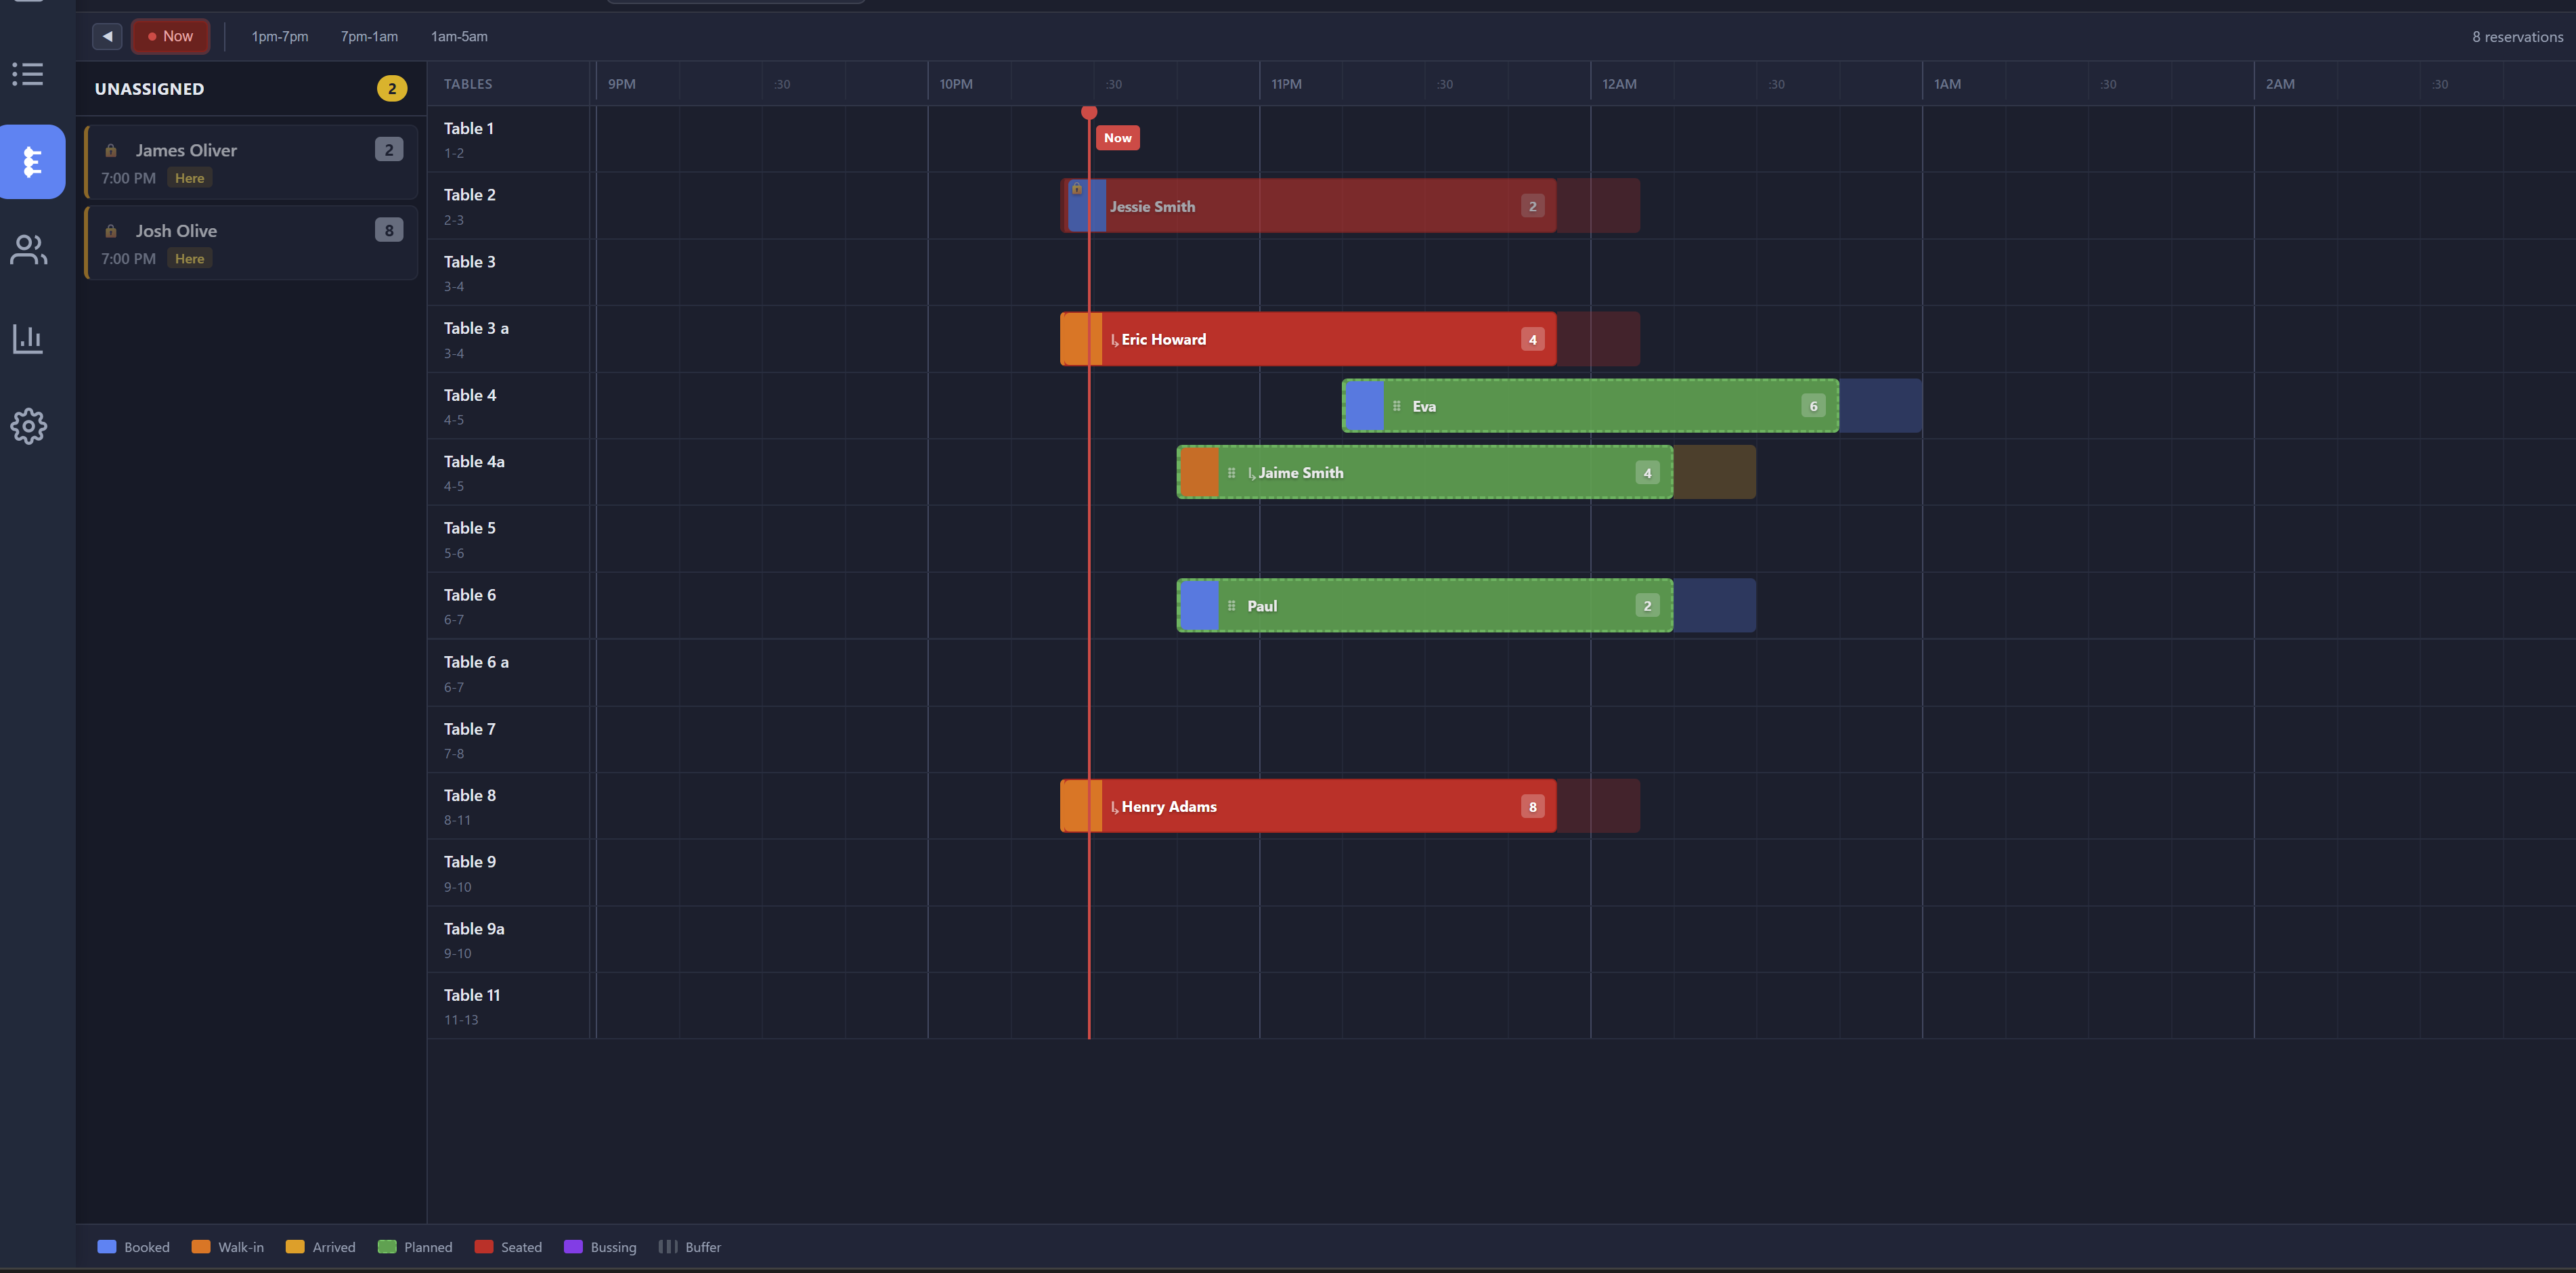Click the unassigned count badge 2
This screenshot has width=2576, height=1273.
pos(392,89)
